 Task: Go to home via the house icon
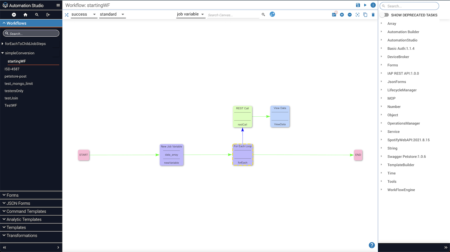[x=25, y=15]
